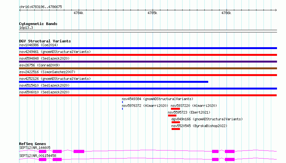Click the 4784k ruler label
This screenshot has width=286, height=163.
(x=78, y=13)
